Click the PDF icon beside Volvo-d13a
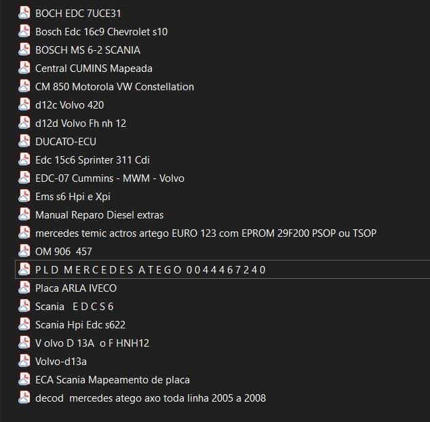This screenshot has height=422, width=430. (x=24, y=361)
